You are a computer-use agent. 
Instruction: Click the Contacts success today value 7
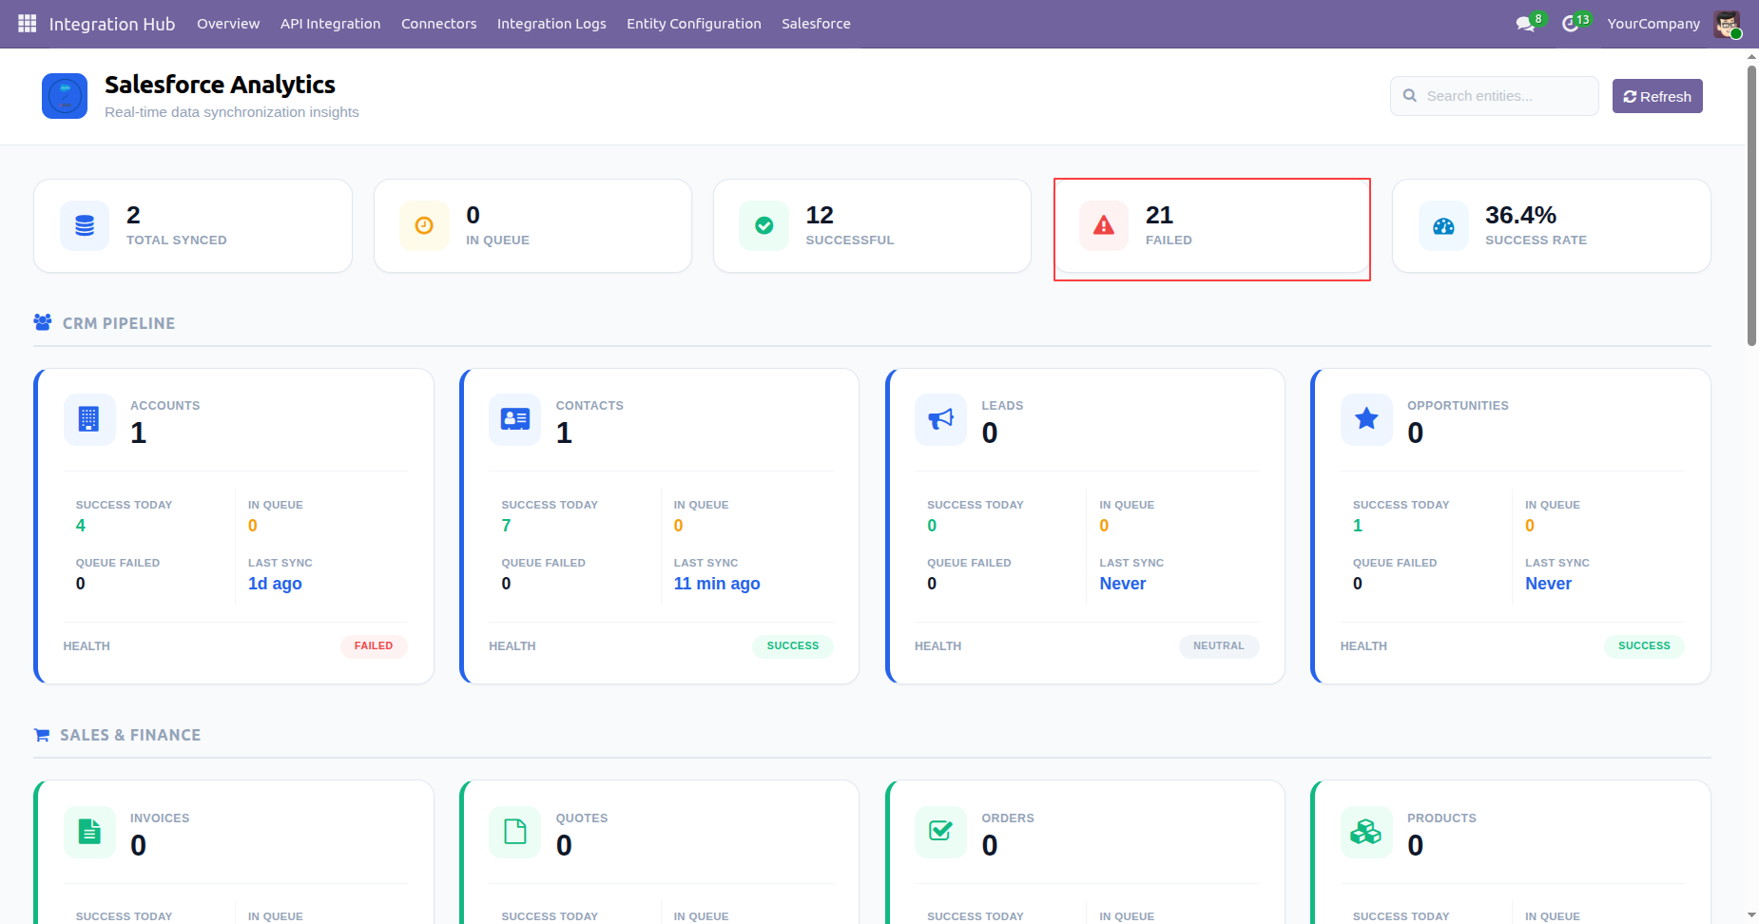pos(506,526)
